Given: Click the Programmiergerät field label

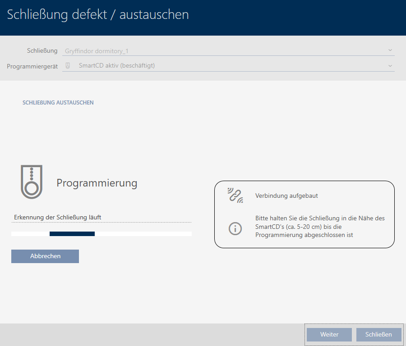Looking at the screenshot, I should pos(32,66).
